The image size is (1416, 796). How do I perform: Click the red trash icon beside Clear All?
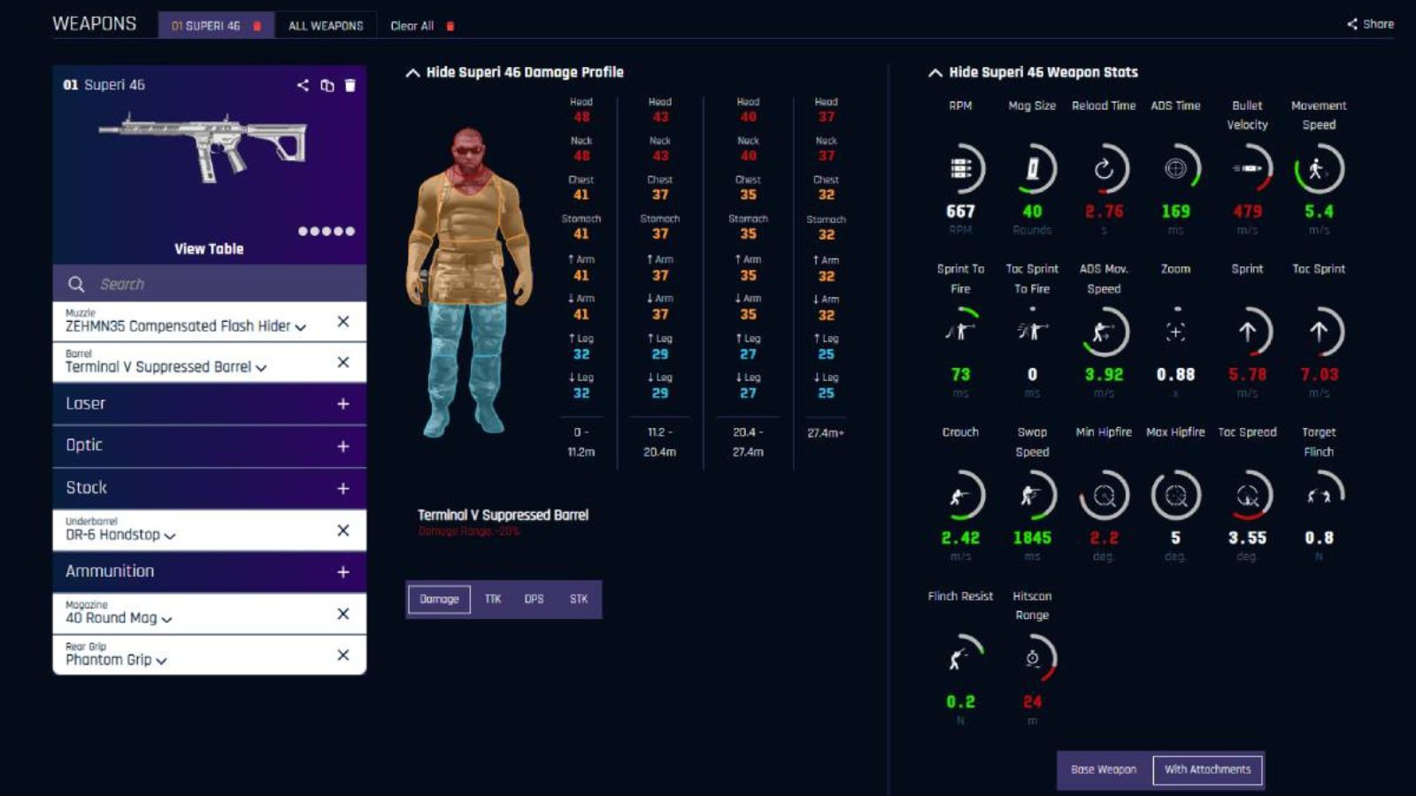pyautogui.click(x=450, y=26)
